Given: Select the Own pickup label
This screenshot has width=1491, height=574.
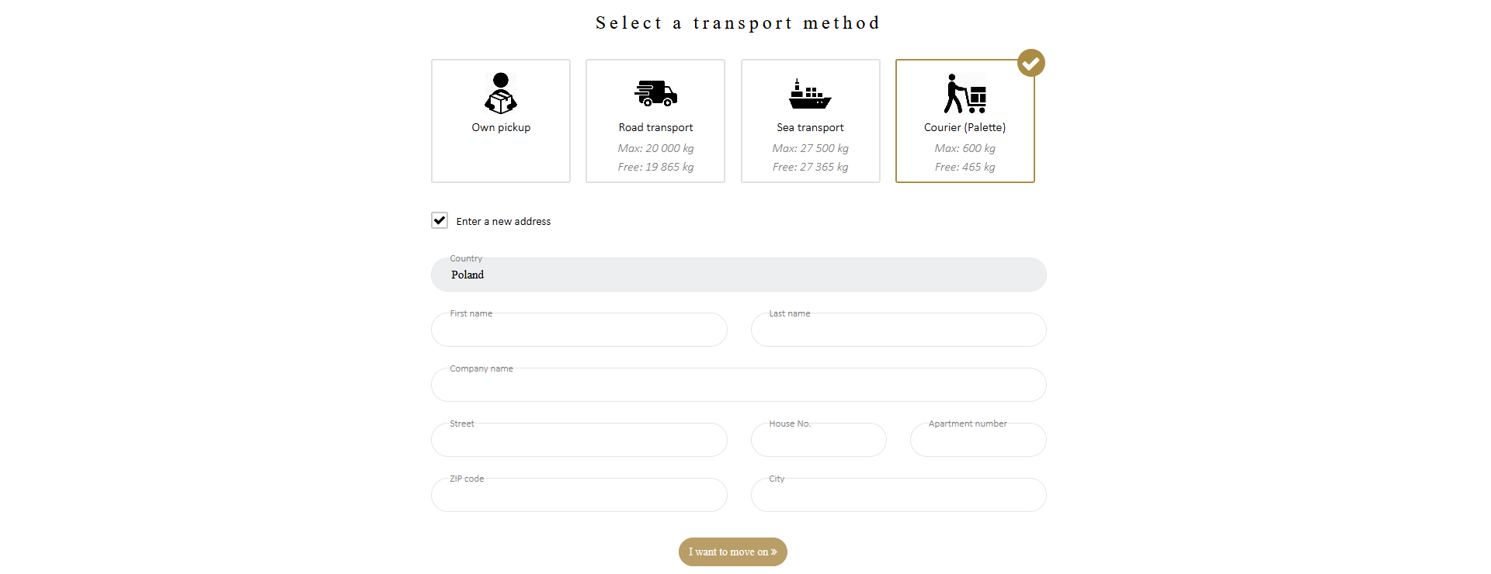Looking at the screenshot, I should pos(501,127).
